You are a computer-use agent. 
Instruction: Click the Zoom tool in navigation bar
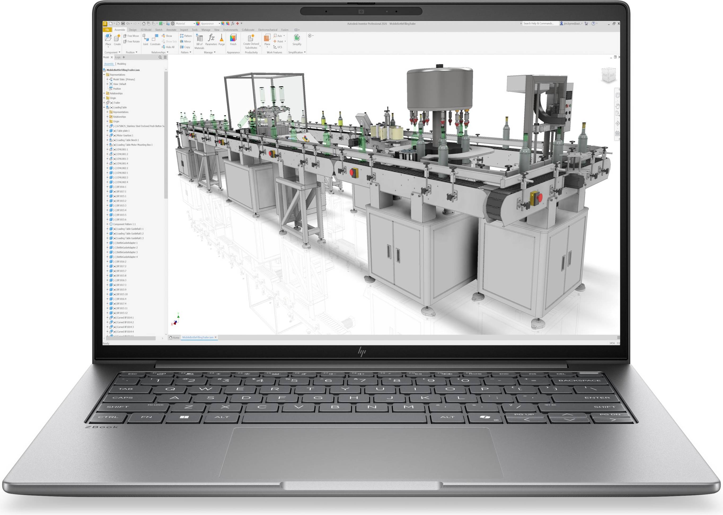[618, 113]
